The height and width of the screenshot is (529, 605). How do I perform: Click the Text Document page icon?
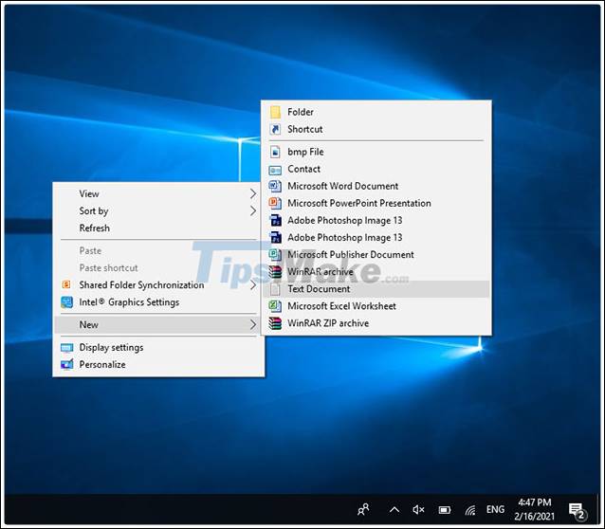(275, 289)
